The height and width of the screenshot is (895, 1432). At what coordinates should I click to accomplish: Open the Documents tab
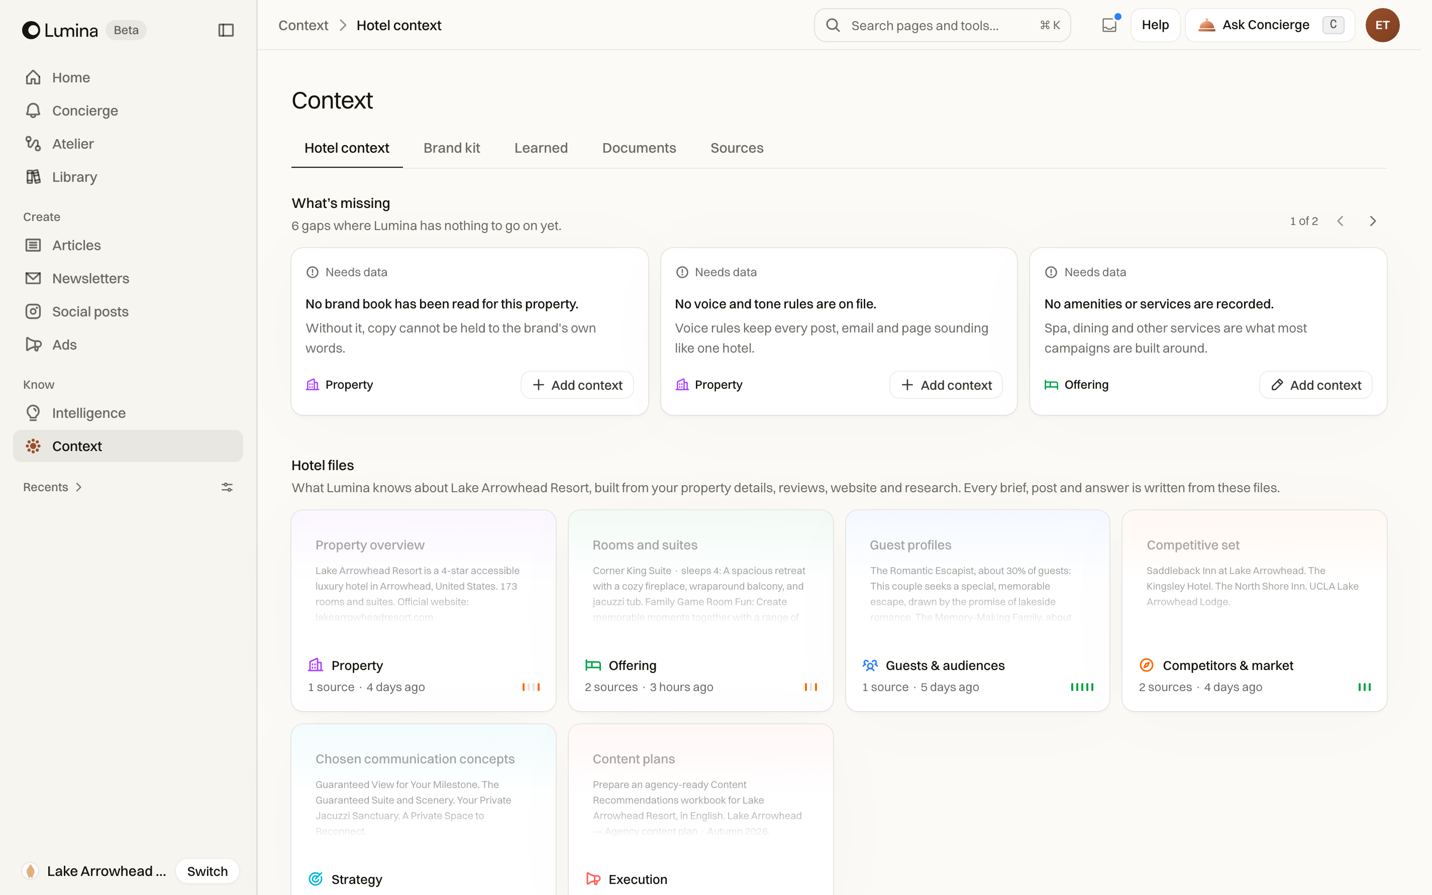pyautogui.click(x=639, y=148)
